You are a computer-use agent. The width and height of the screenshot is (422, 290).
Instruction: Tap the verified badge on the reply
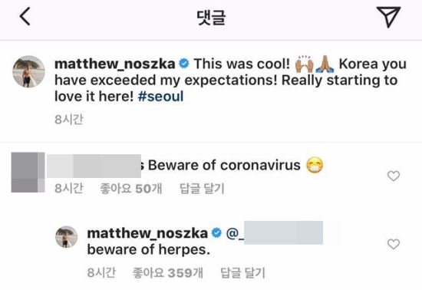click(216, 232)
